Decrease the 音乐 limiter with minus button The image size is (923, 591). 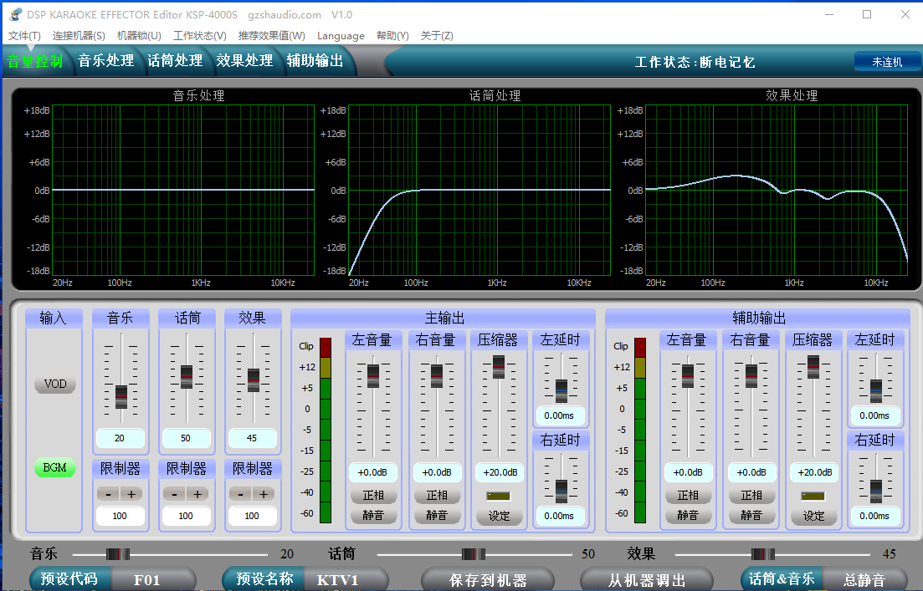[108, 495]
